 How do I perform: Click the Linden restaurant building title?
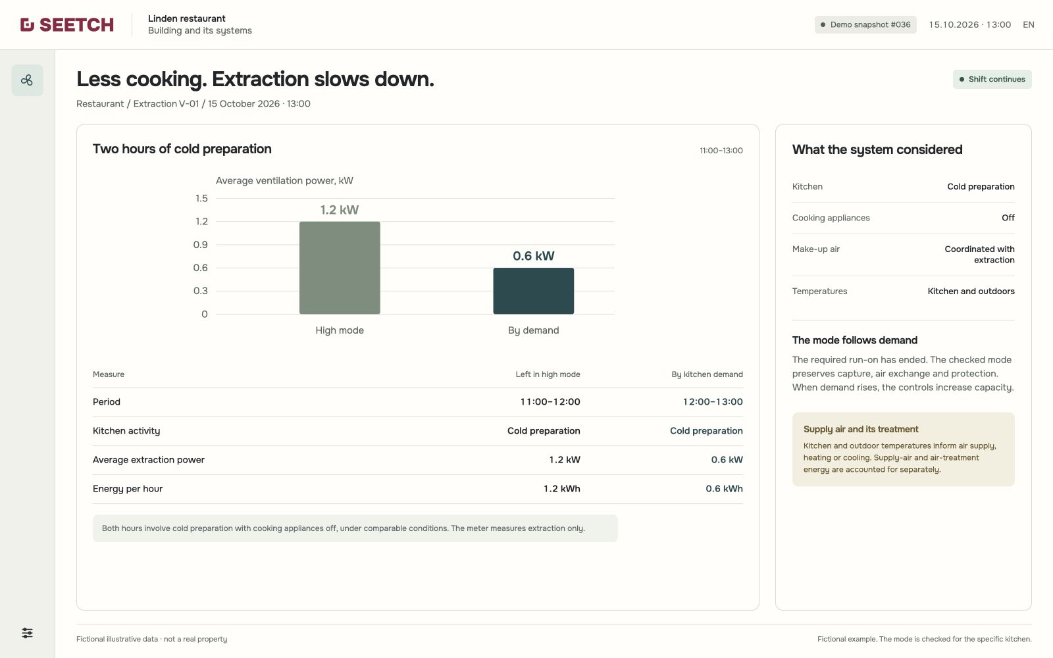(x=186, y=18)
